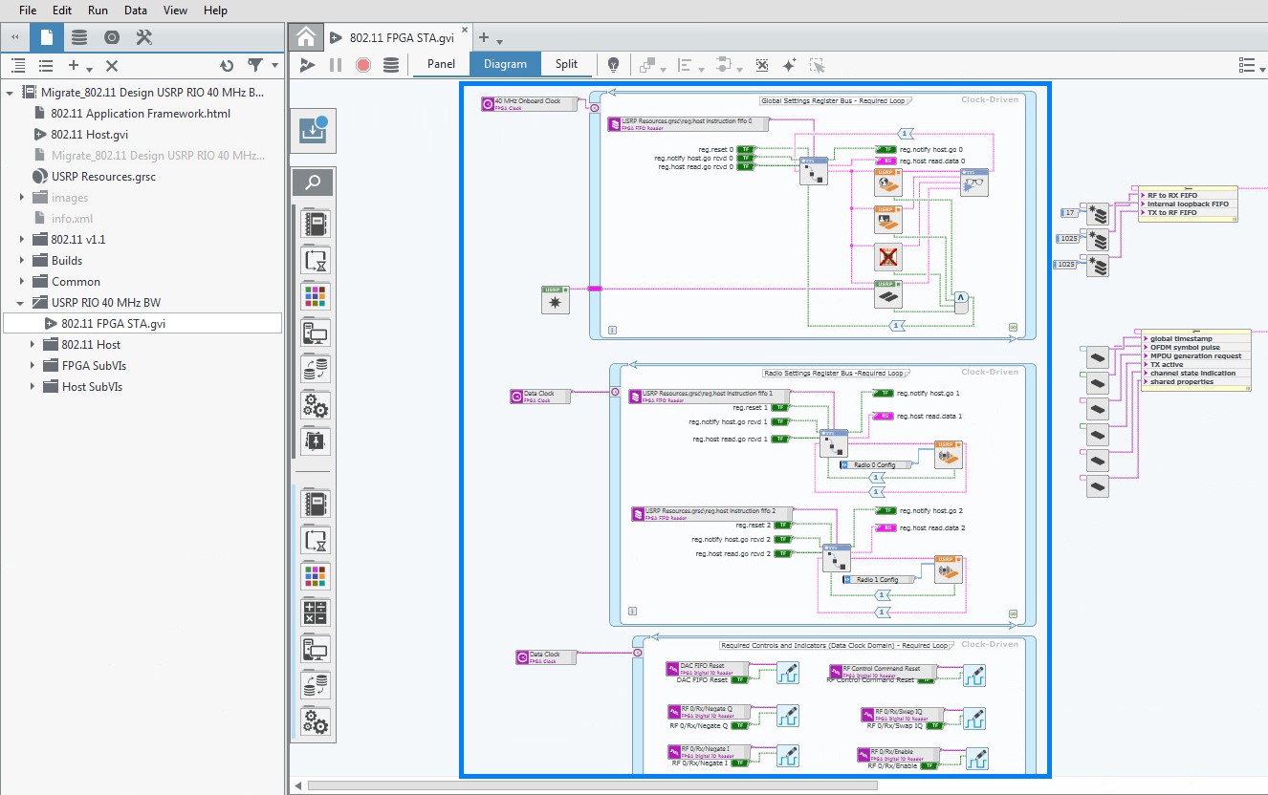1268x795 pixels.
Task: Refresh the project tree
Action: (227, 66)
